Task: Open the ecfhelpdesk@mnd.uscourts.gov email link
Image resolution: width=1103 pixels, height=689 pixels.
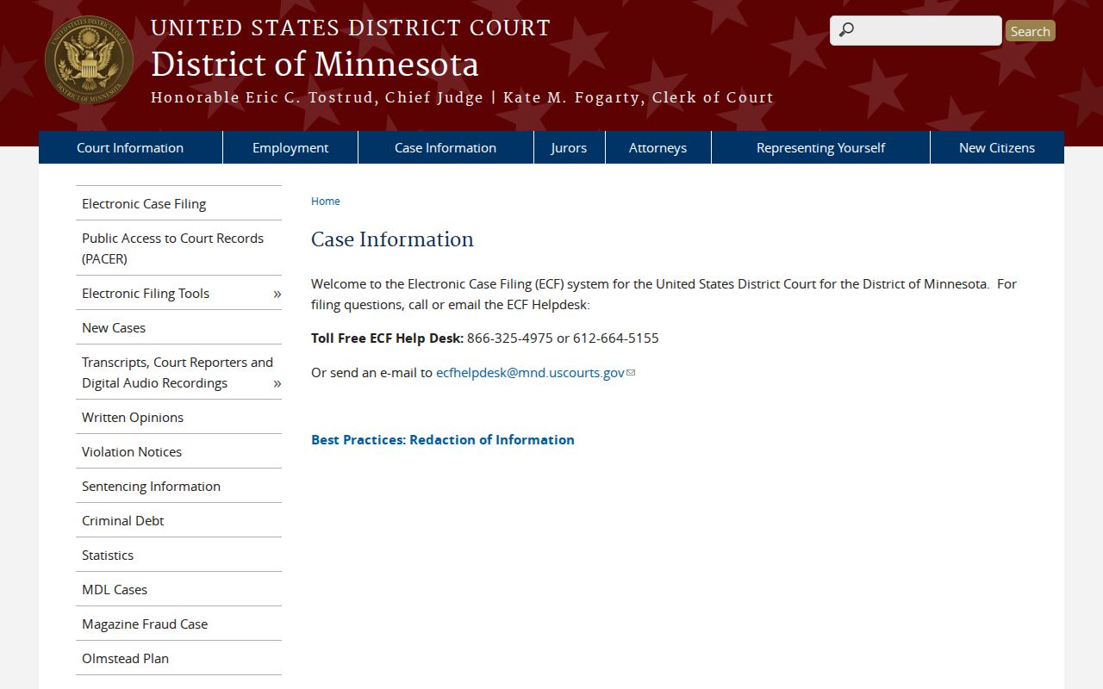Action: pos(530,373)
